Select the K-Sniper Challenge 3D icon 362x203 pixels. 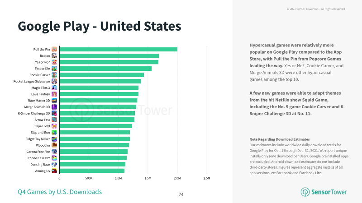point(54,113)
